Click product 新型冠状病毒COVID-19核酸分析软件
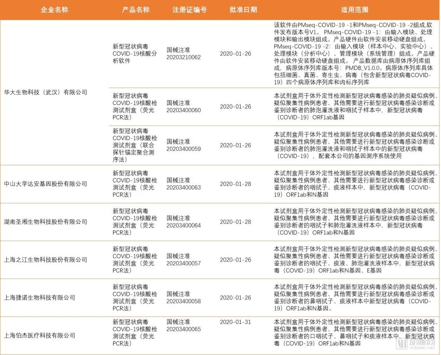 135,54
